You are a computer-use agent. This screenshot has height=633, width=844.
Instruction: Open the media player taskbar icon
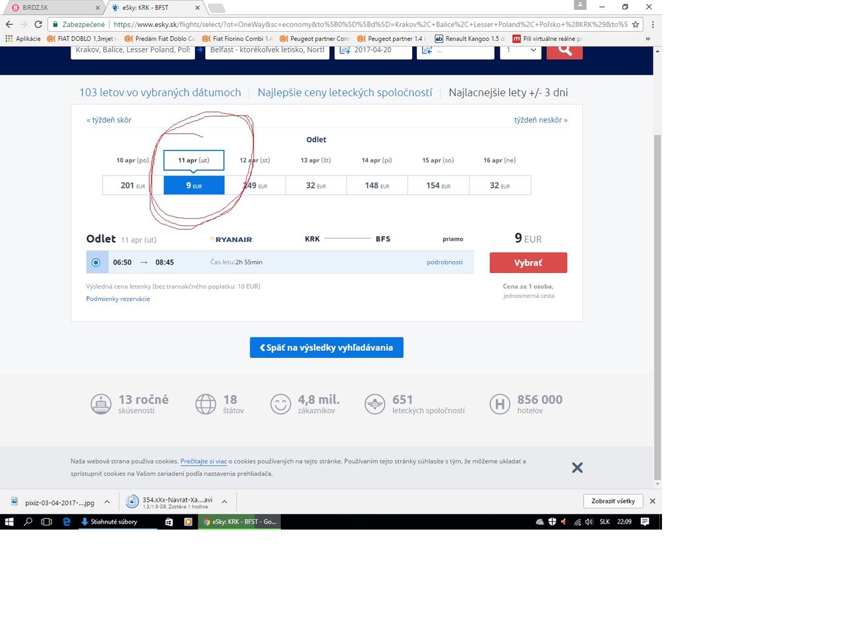pos(188,522)
